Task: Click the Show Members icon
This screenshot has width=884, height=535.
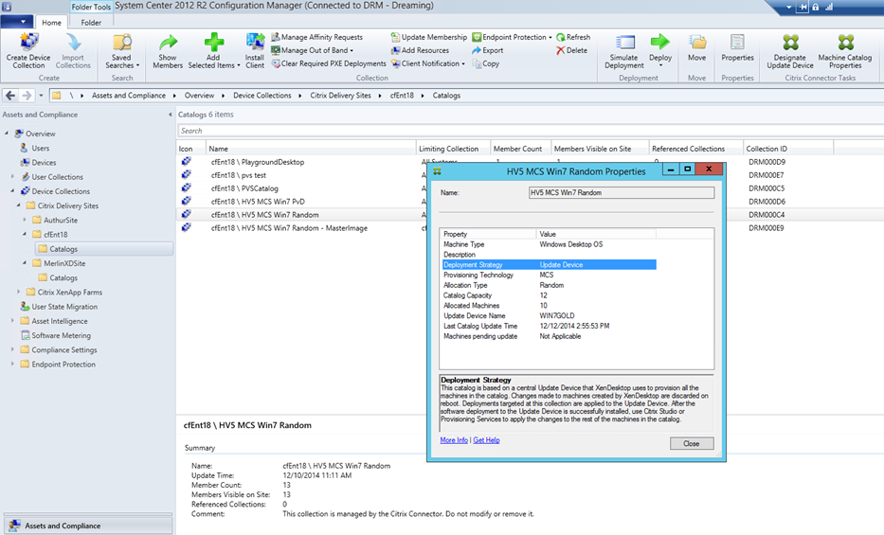Action: point(168,43)
